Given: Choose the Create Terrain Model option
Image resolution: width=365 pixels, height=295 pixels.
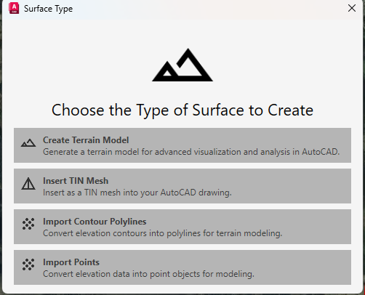Looking at the screenshot, I should coord(182,145).
